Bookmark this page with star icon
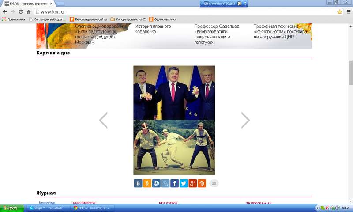The height and width of the screenshot is (212, 353). tap(339, 12)
